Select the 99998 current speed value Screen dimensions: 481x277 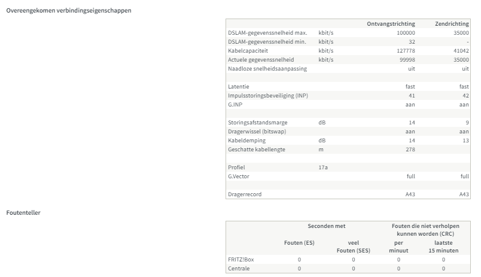pyautogui.click(x=406, y=60)
